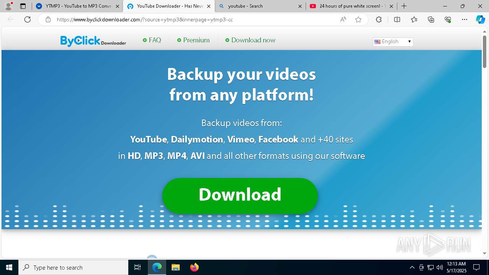The height and width of the screenshot is (275, 489).
Task: Open the clock and date display
Action: coord(457,267)
